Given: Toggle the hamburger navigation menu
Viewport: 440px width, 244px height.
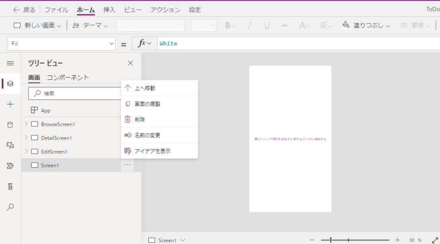Looking at the screenshot, I should click(x=10, y=63).
